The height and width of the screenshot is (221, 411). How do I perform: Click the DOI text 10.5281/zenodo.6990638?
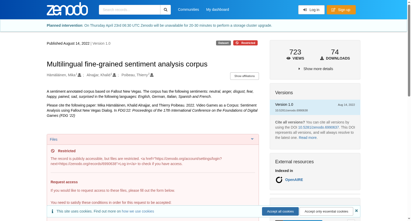(x=291, y=110)
